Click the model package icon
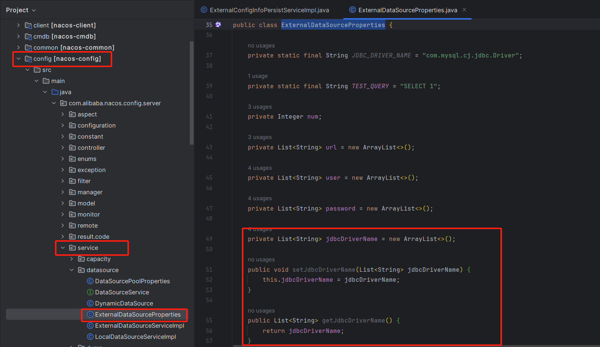Viewport: 600px width, 347px height. (x=72, y=203)
